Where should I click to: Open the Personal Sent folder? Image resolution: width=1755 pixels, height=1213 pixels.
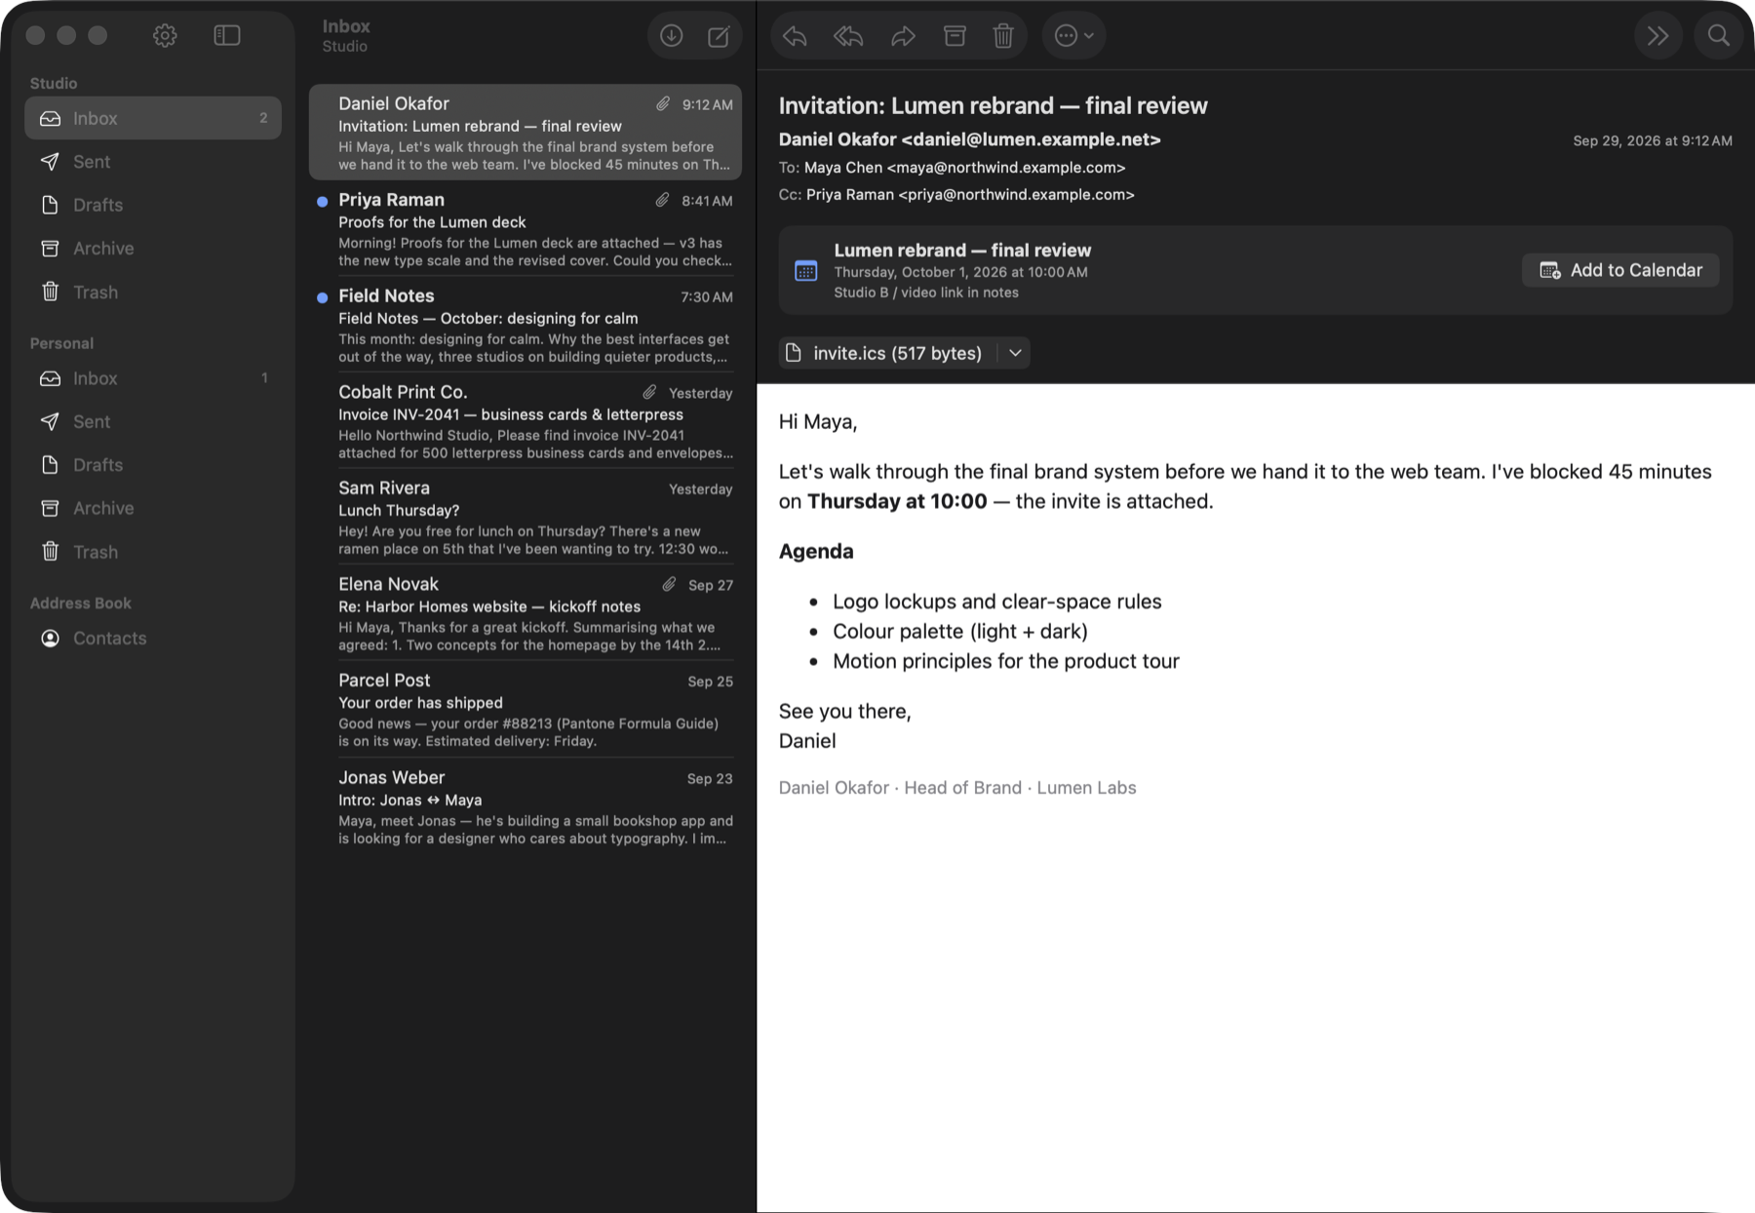point(153,421)
